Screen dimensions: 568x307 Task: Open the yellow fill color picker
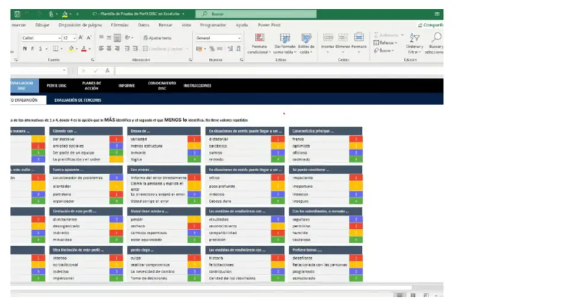pos(70,49)
